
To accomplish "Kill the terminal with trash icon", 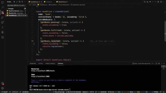I will pyautogui.click(x=159, y=64).
